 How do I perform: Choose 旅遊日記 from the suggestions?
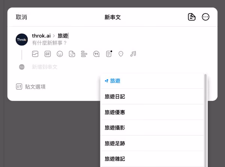(152, 96)
